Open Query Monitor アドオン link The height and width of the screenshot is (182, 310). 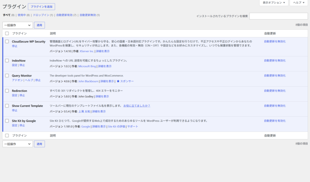[x=17, y=80]
